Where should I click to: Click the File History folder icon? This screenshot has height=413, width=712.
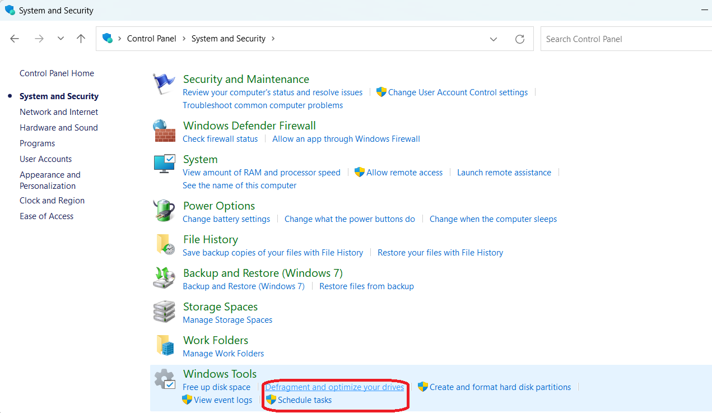(x=164, y=244)
